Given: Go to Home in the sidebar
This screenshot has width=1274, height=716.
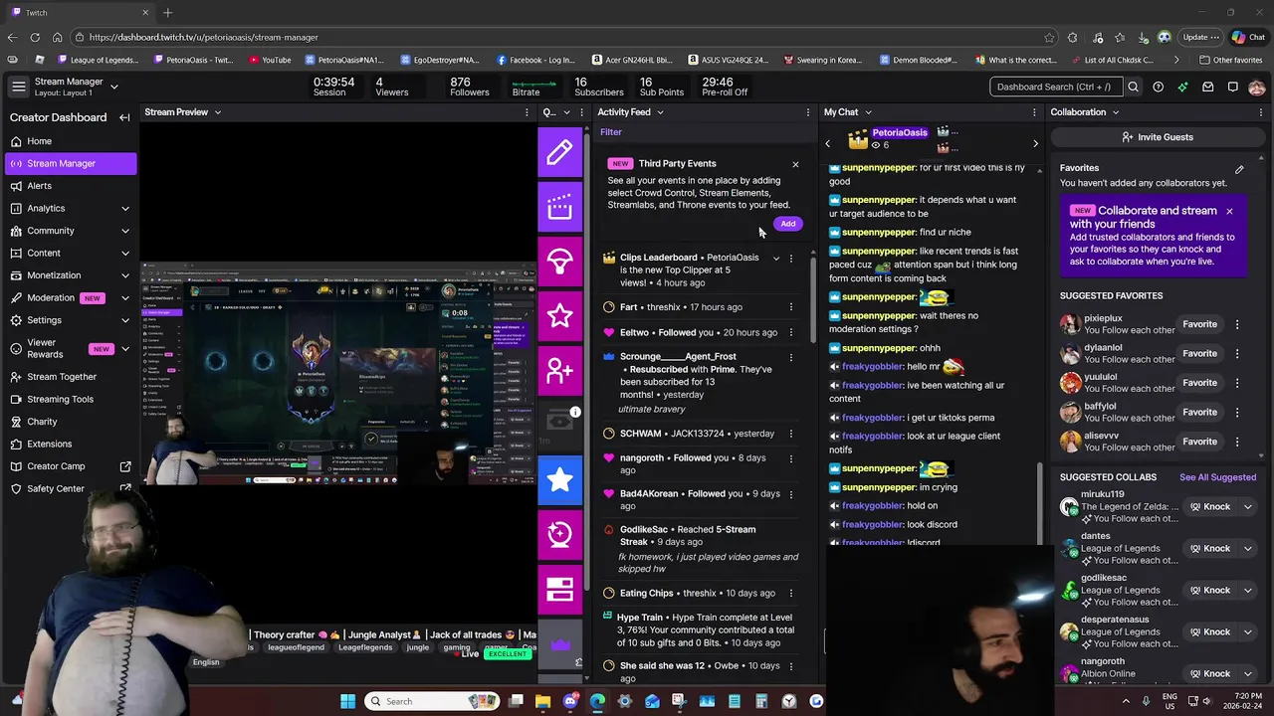Looking at the screenshot, I should [69, 141].
